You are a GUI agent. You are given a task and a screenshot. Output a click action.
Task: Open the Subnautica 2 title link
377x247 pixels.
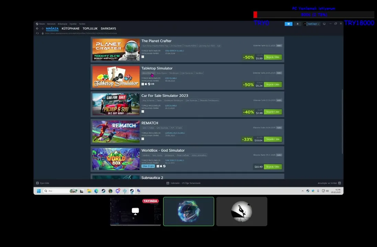click(152, 178)
